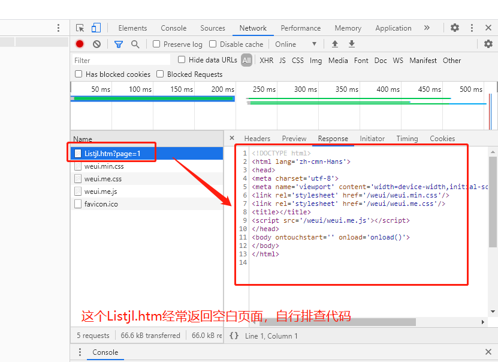Enable the Preserve log checkbox
The height and width of the screenshot is (362, 498).
[x=156, y=44]
